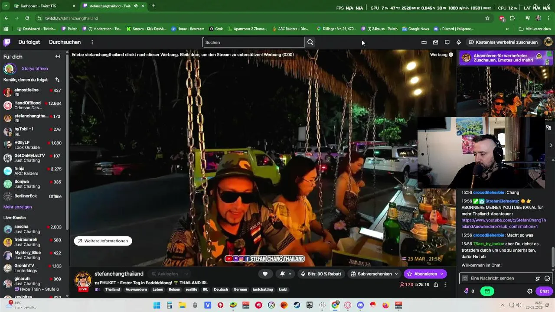Open the HandOfBlood channel in sidebar
Image resolution: width=555 pixels, height=312 pixels.
33,105
